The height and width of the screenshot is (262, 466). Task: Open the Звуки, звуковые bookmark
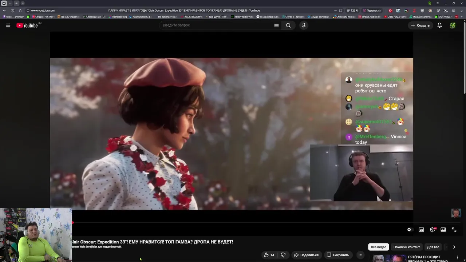[x=318, y=17]
